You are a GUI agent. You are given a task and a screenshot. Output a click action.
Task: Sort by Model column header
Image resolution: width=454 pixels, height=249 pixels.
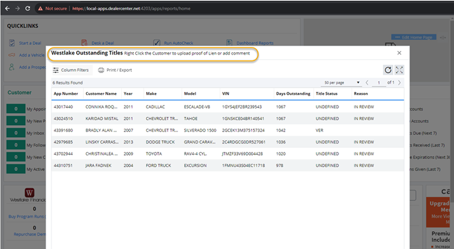tap(190, 93)
